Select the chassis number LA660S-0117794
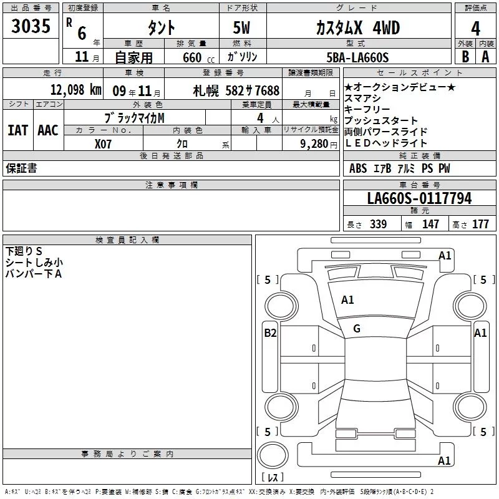This screenshot has height=499, width=499. 419,199
